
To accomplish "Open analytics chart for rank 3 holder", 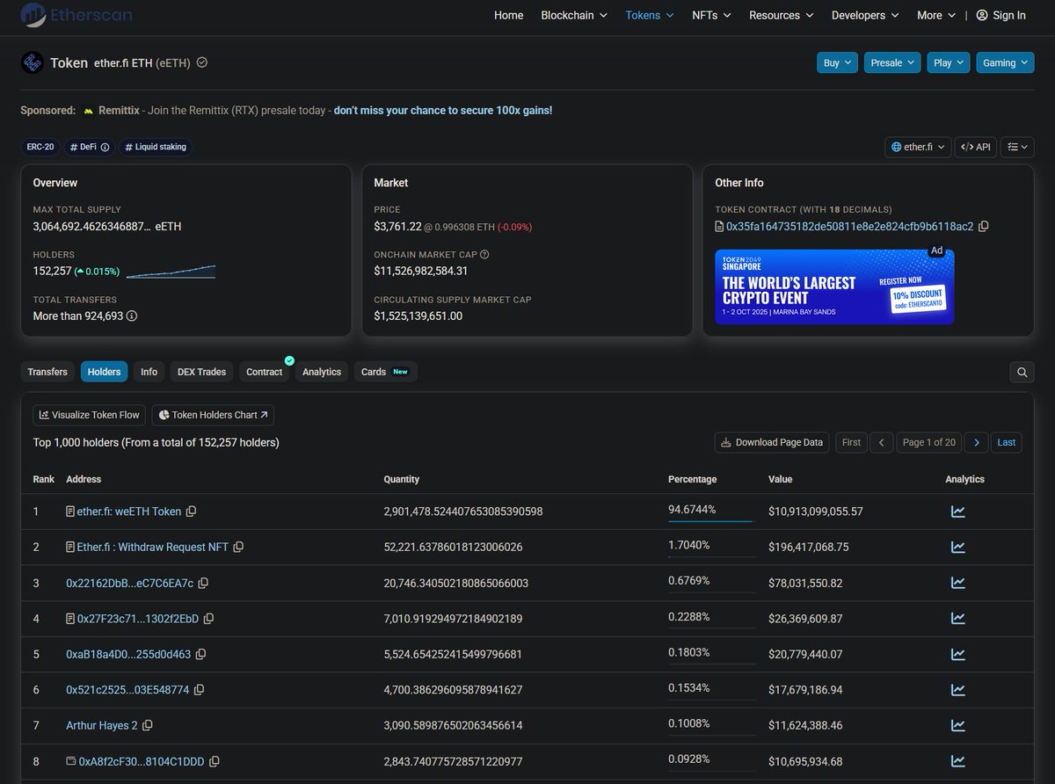I will click(958, 583).
